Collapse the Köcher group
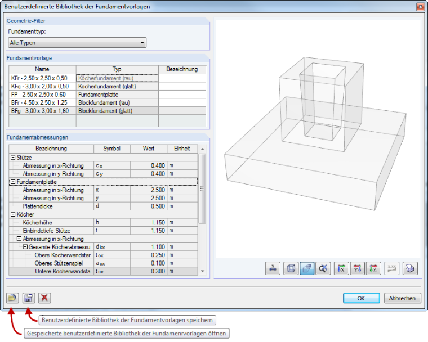 tap(13, 214)
